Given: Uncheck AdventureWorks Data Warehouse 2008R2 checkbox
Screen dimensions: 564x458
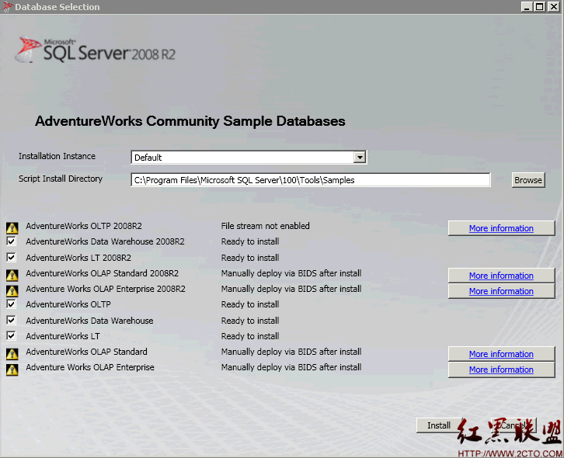Looking at the screenshot, I should pyautogui.click(x=12, y=241).
